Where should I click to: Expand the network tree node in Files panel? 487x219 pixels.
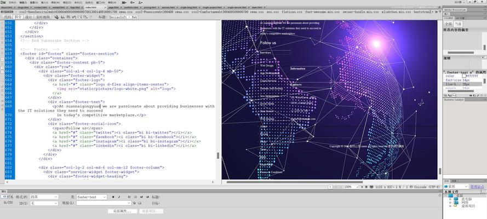(450, 202)
